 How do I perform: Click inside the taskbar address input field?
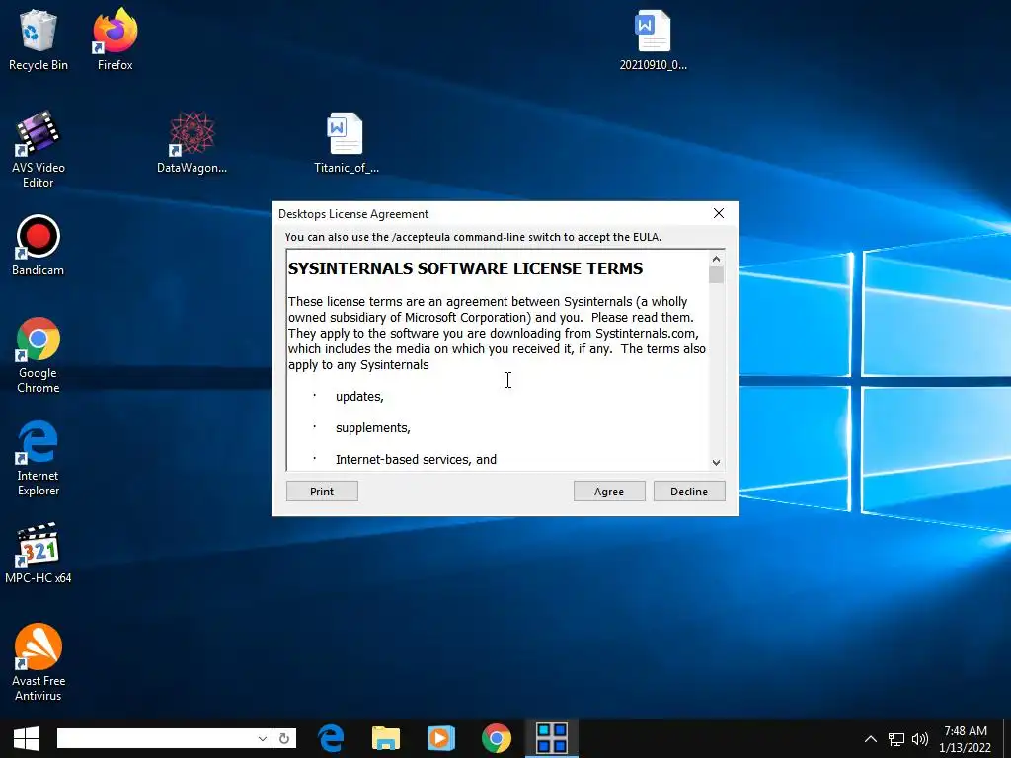[157, 738]
